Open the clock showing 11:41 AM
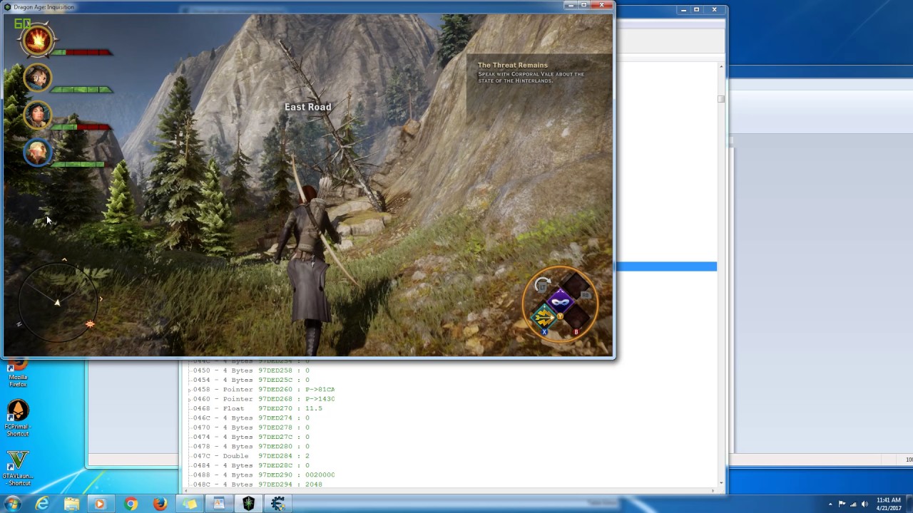 pyautogui.click(x=889, y=504)
